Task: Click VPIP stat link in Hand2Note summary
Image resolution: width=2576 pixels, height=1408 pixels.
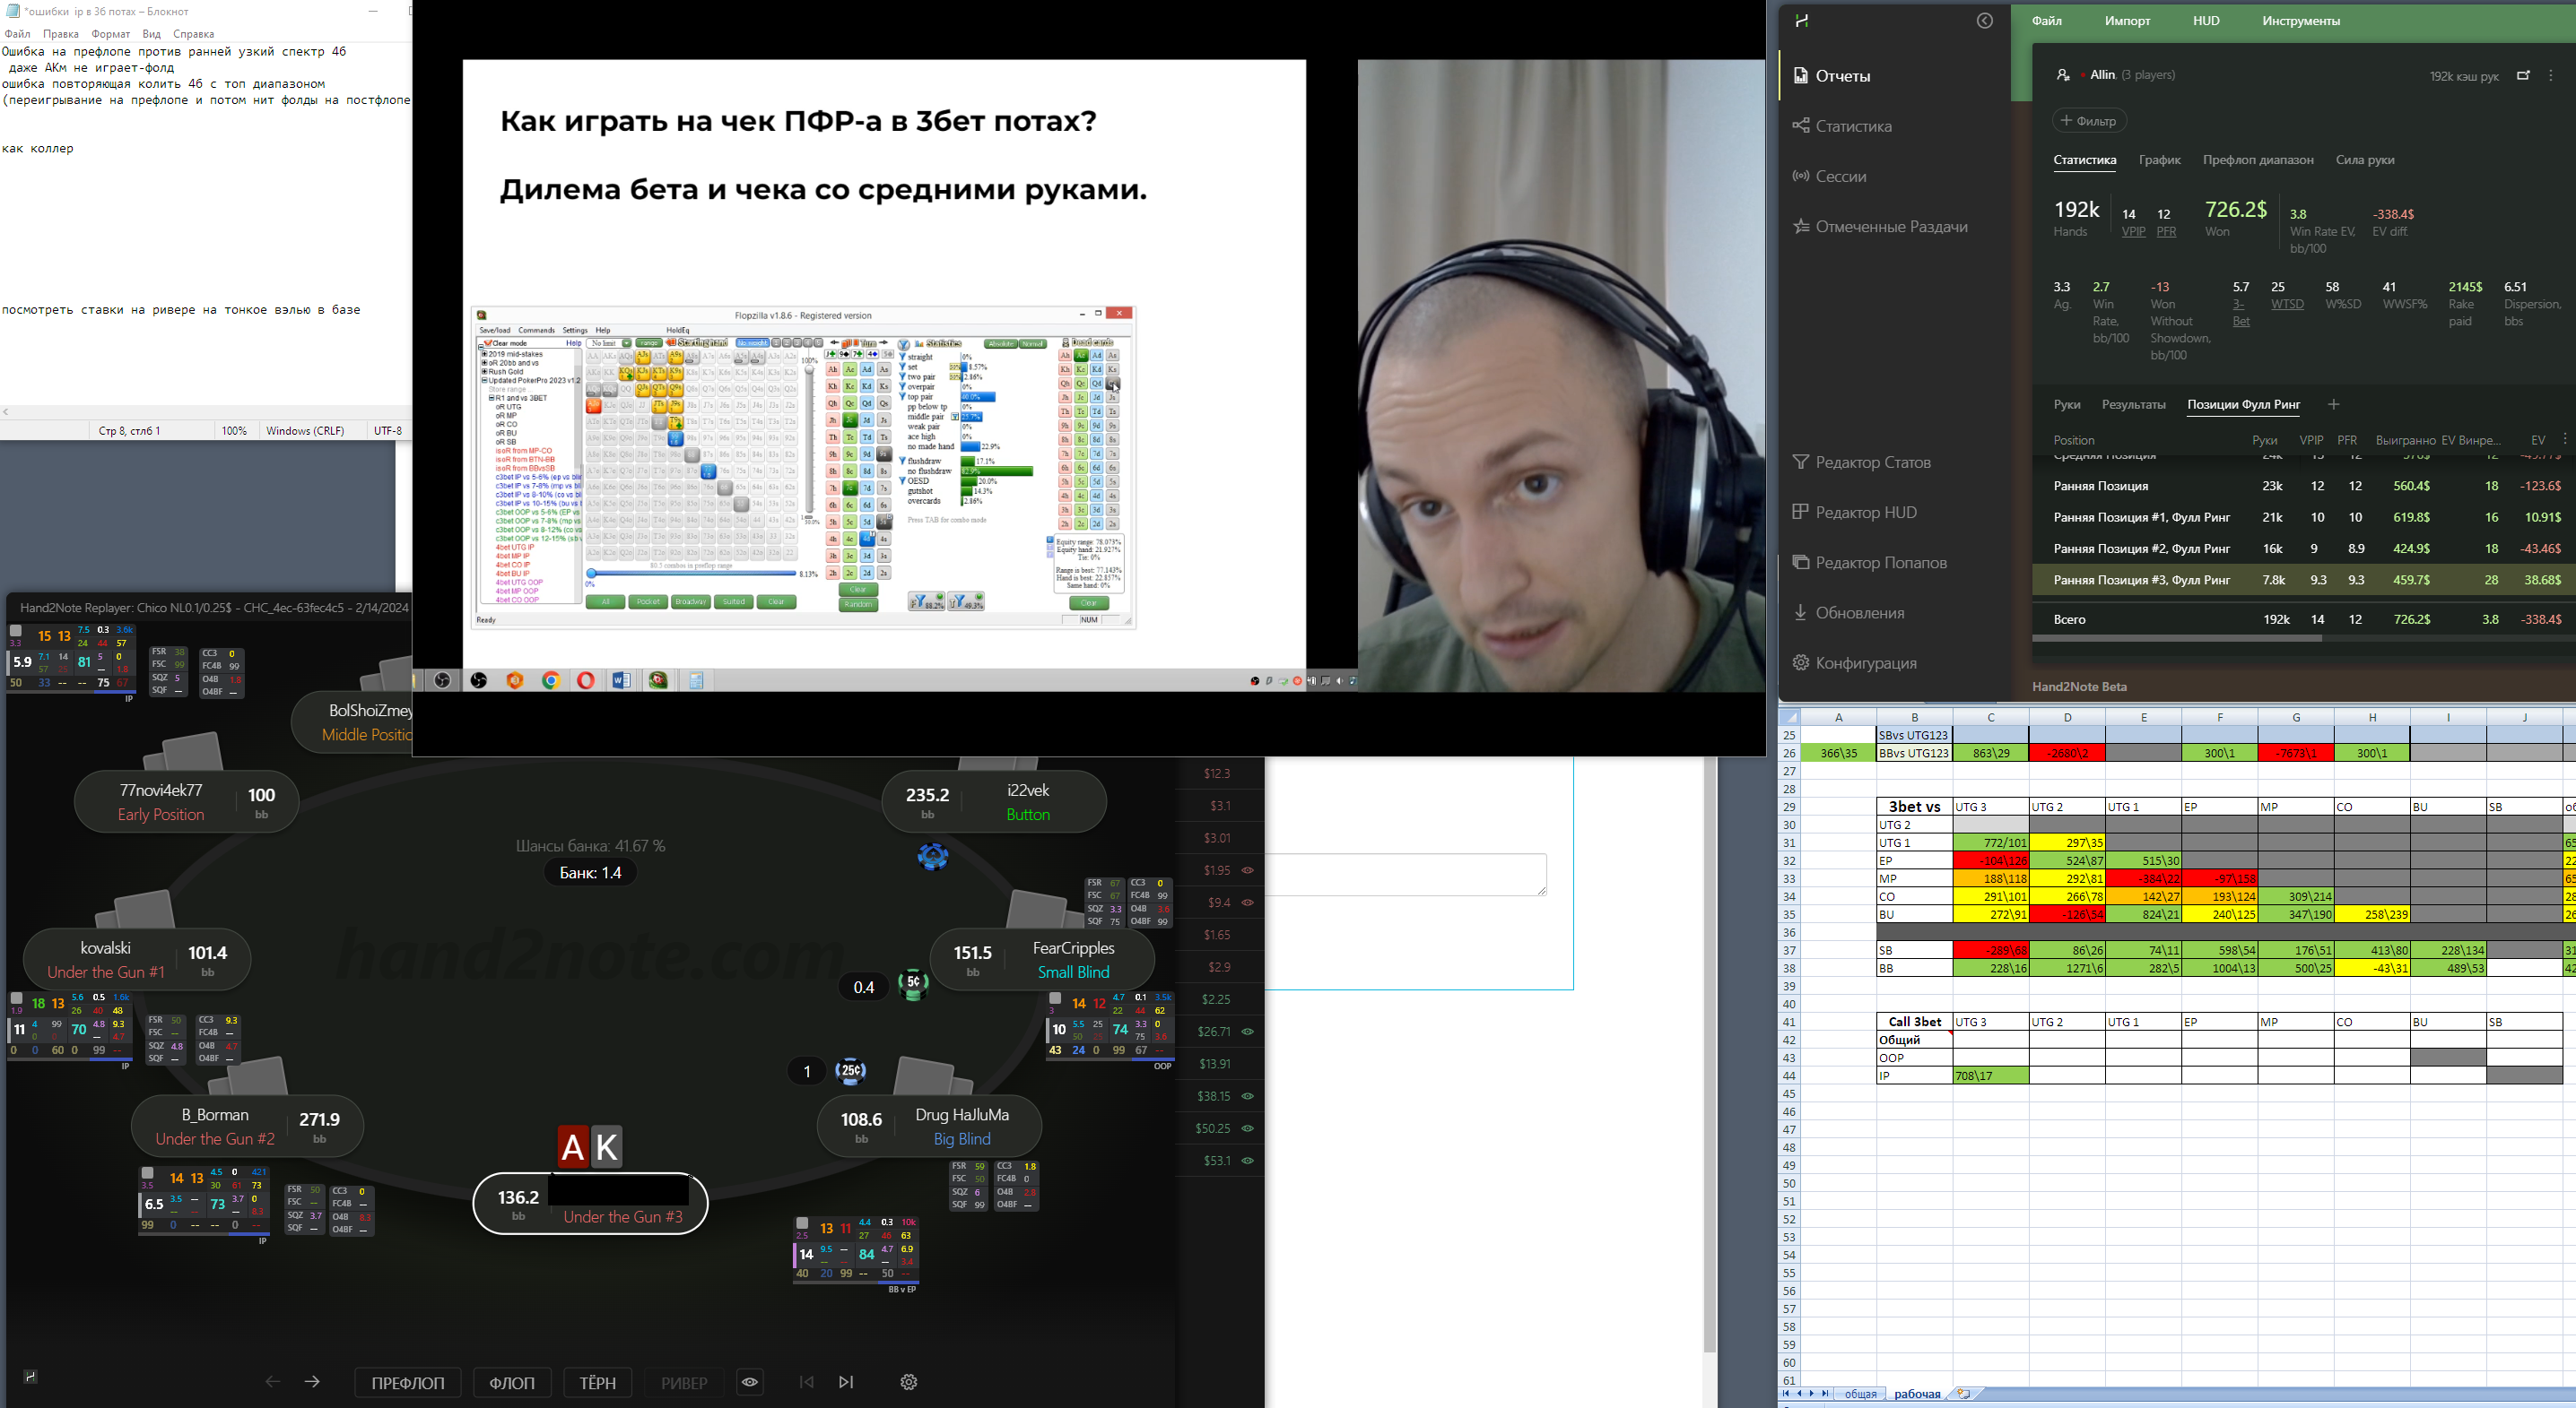Action: click(2133, 232)
